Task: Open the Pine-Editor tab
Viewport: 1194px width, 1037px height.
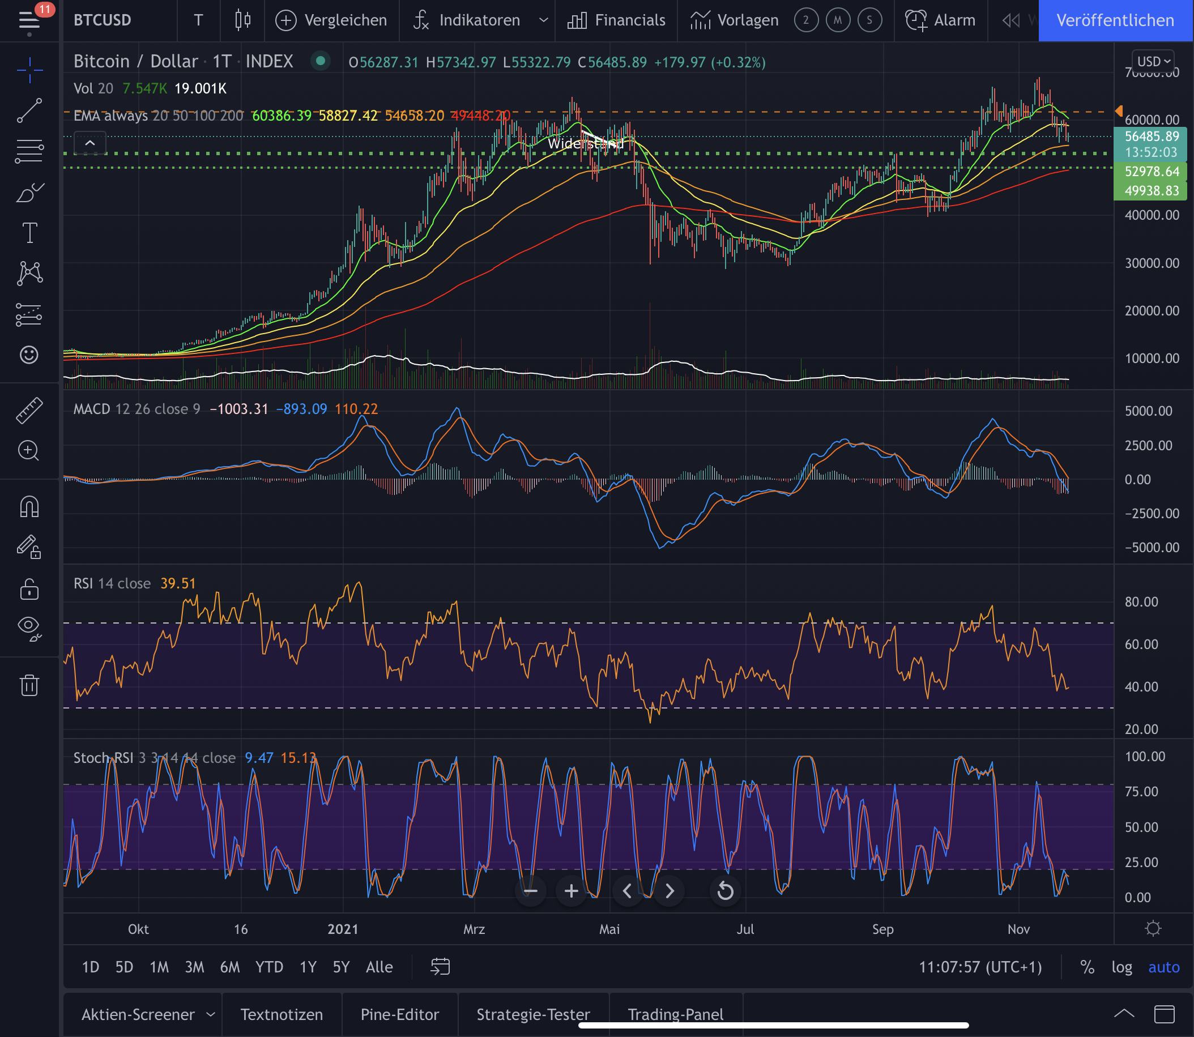Action: click(x=399, y=1014)
